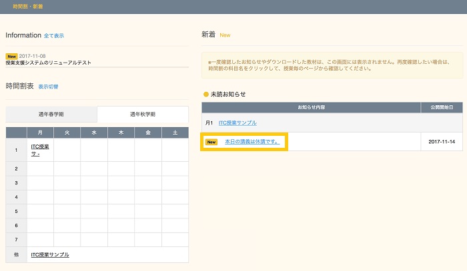Click the お知らせ内容 column header
Screen dimensions: 467x271
click(x=312, y=107)
